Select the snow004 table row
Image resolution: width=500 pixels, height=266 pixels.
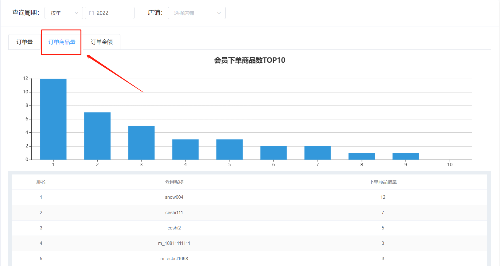pos(250,197)
